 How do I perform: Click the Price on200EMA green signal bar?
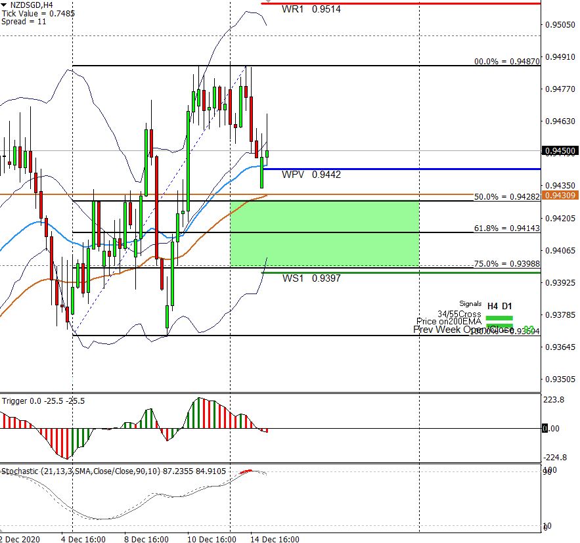point(499,324)
